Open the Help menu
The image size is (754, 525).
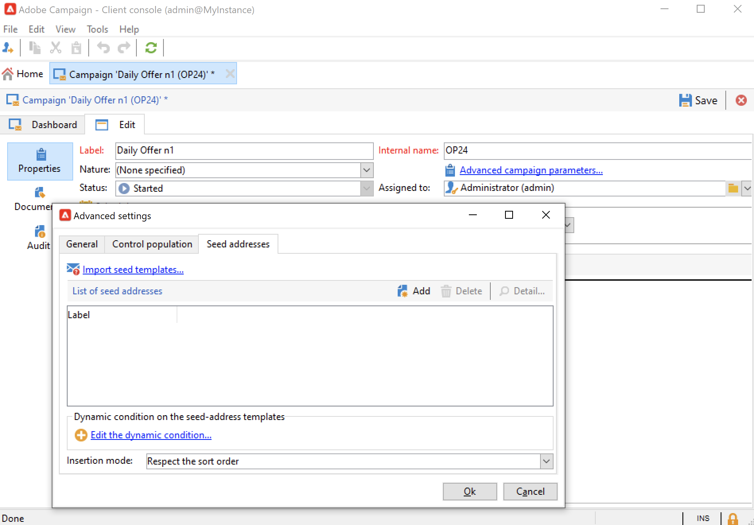tap(129, 29)
